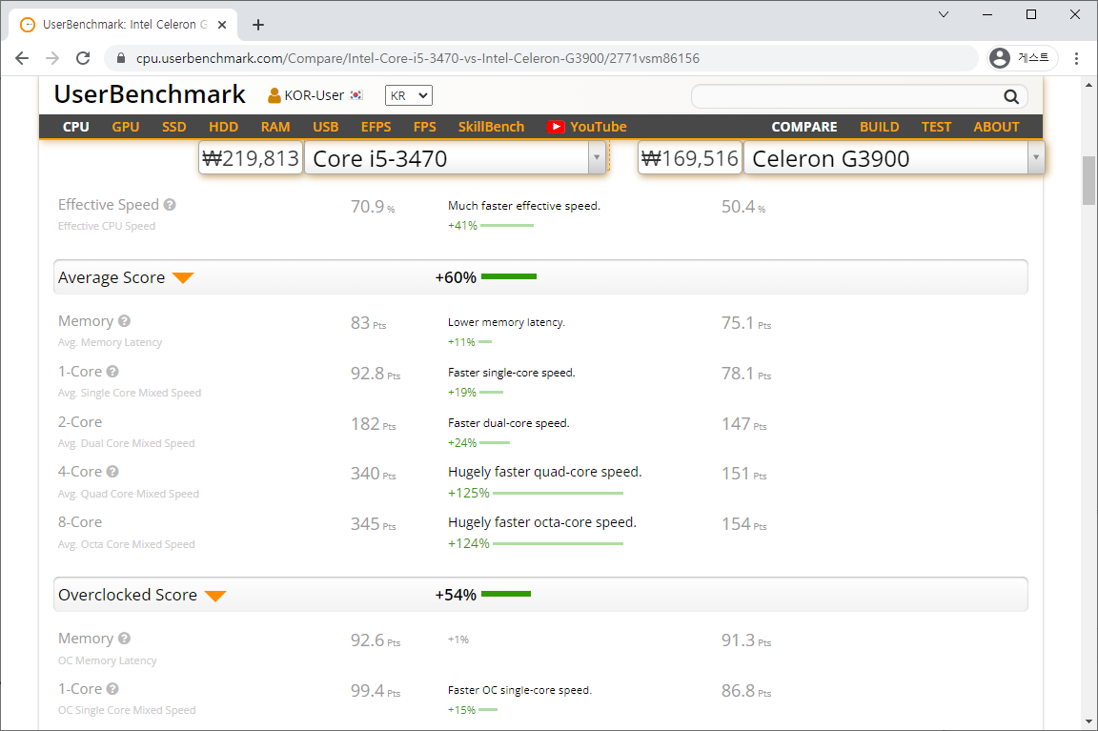The width and height of the screenshot is (1098, 731).
Task: Open the tab search chevron
Action: coord(944,14)
